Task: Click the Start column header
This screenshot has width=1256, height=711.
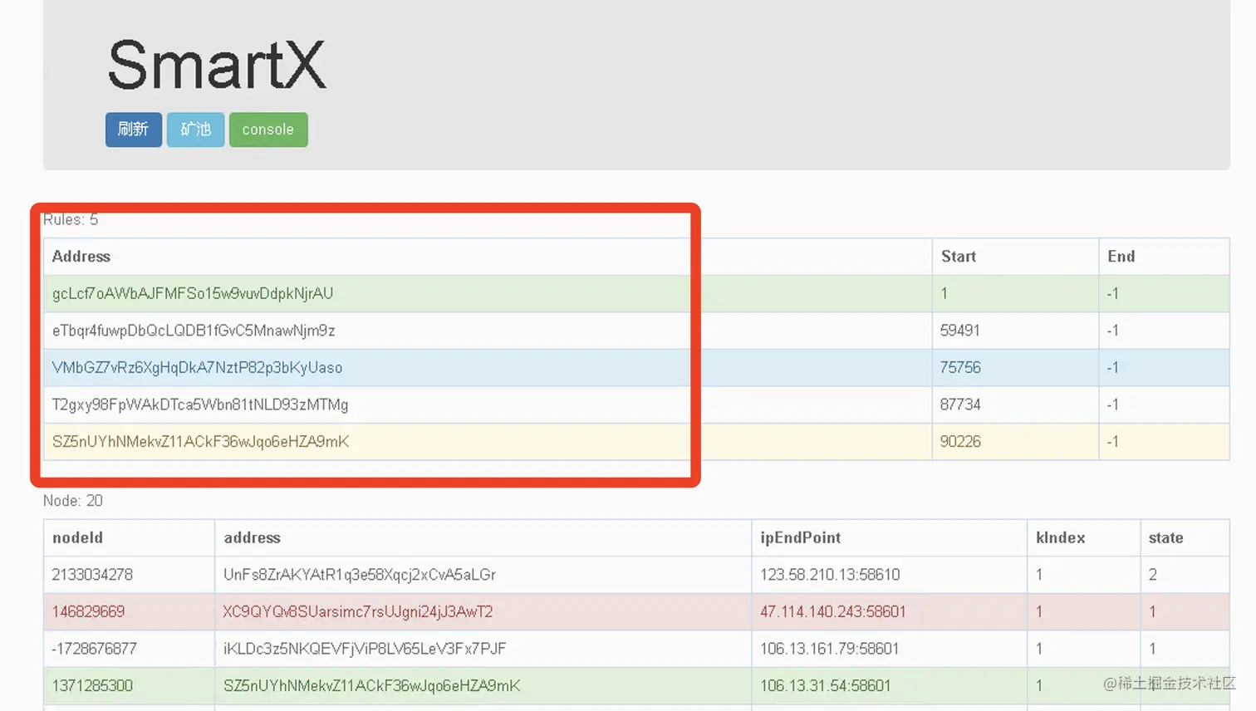Action: 959,257
